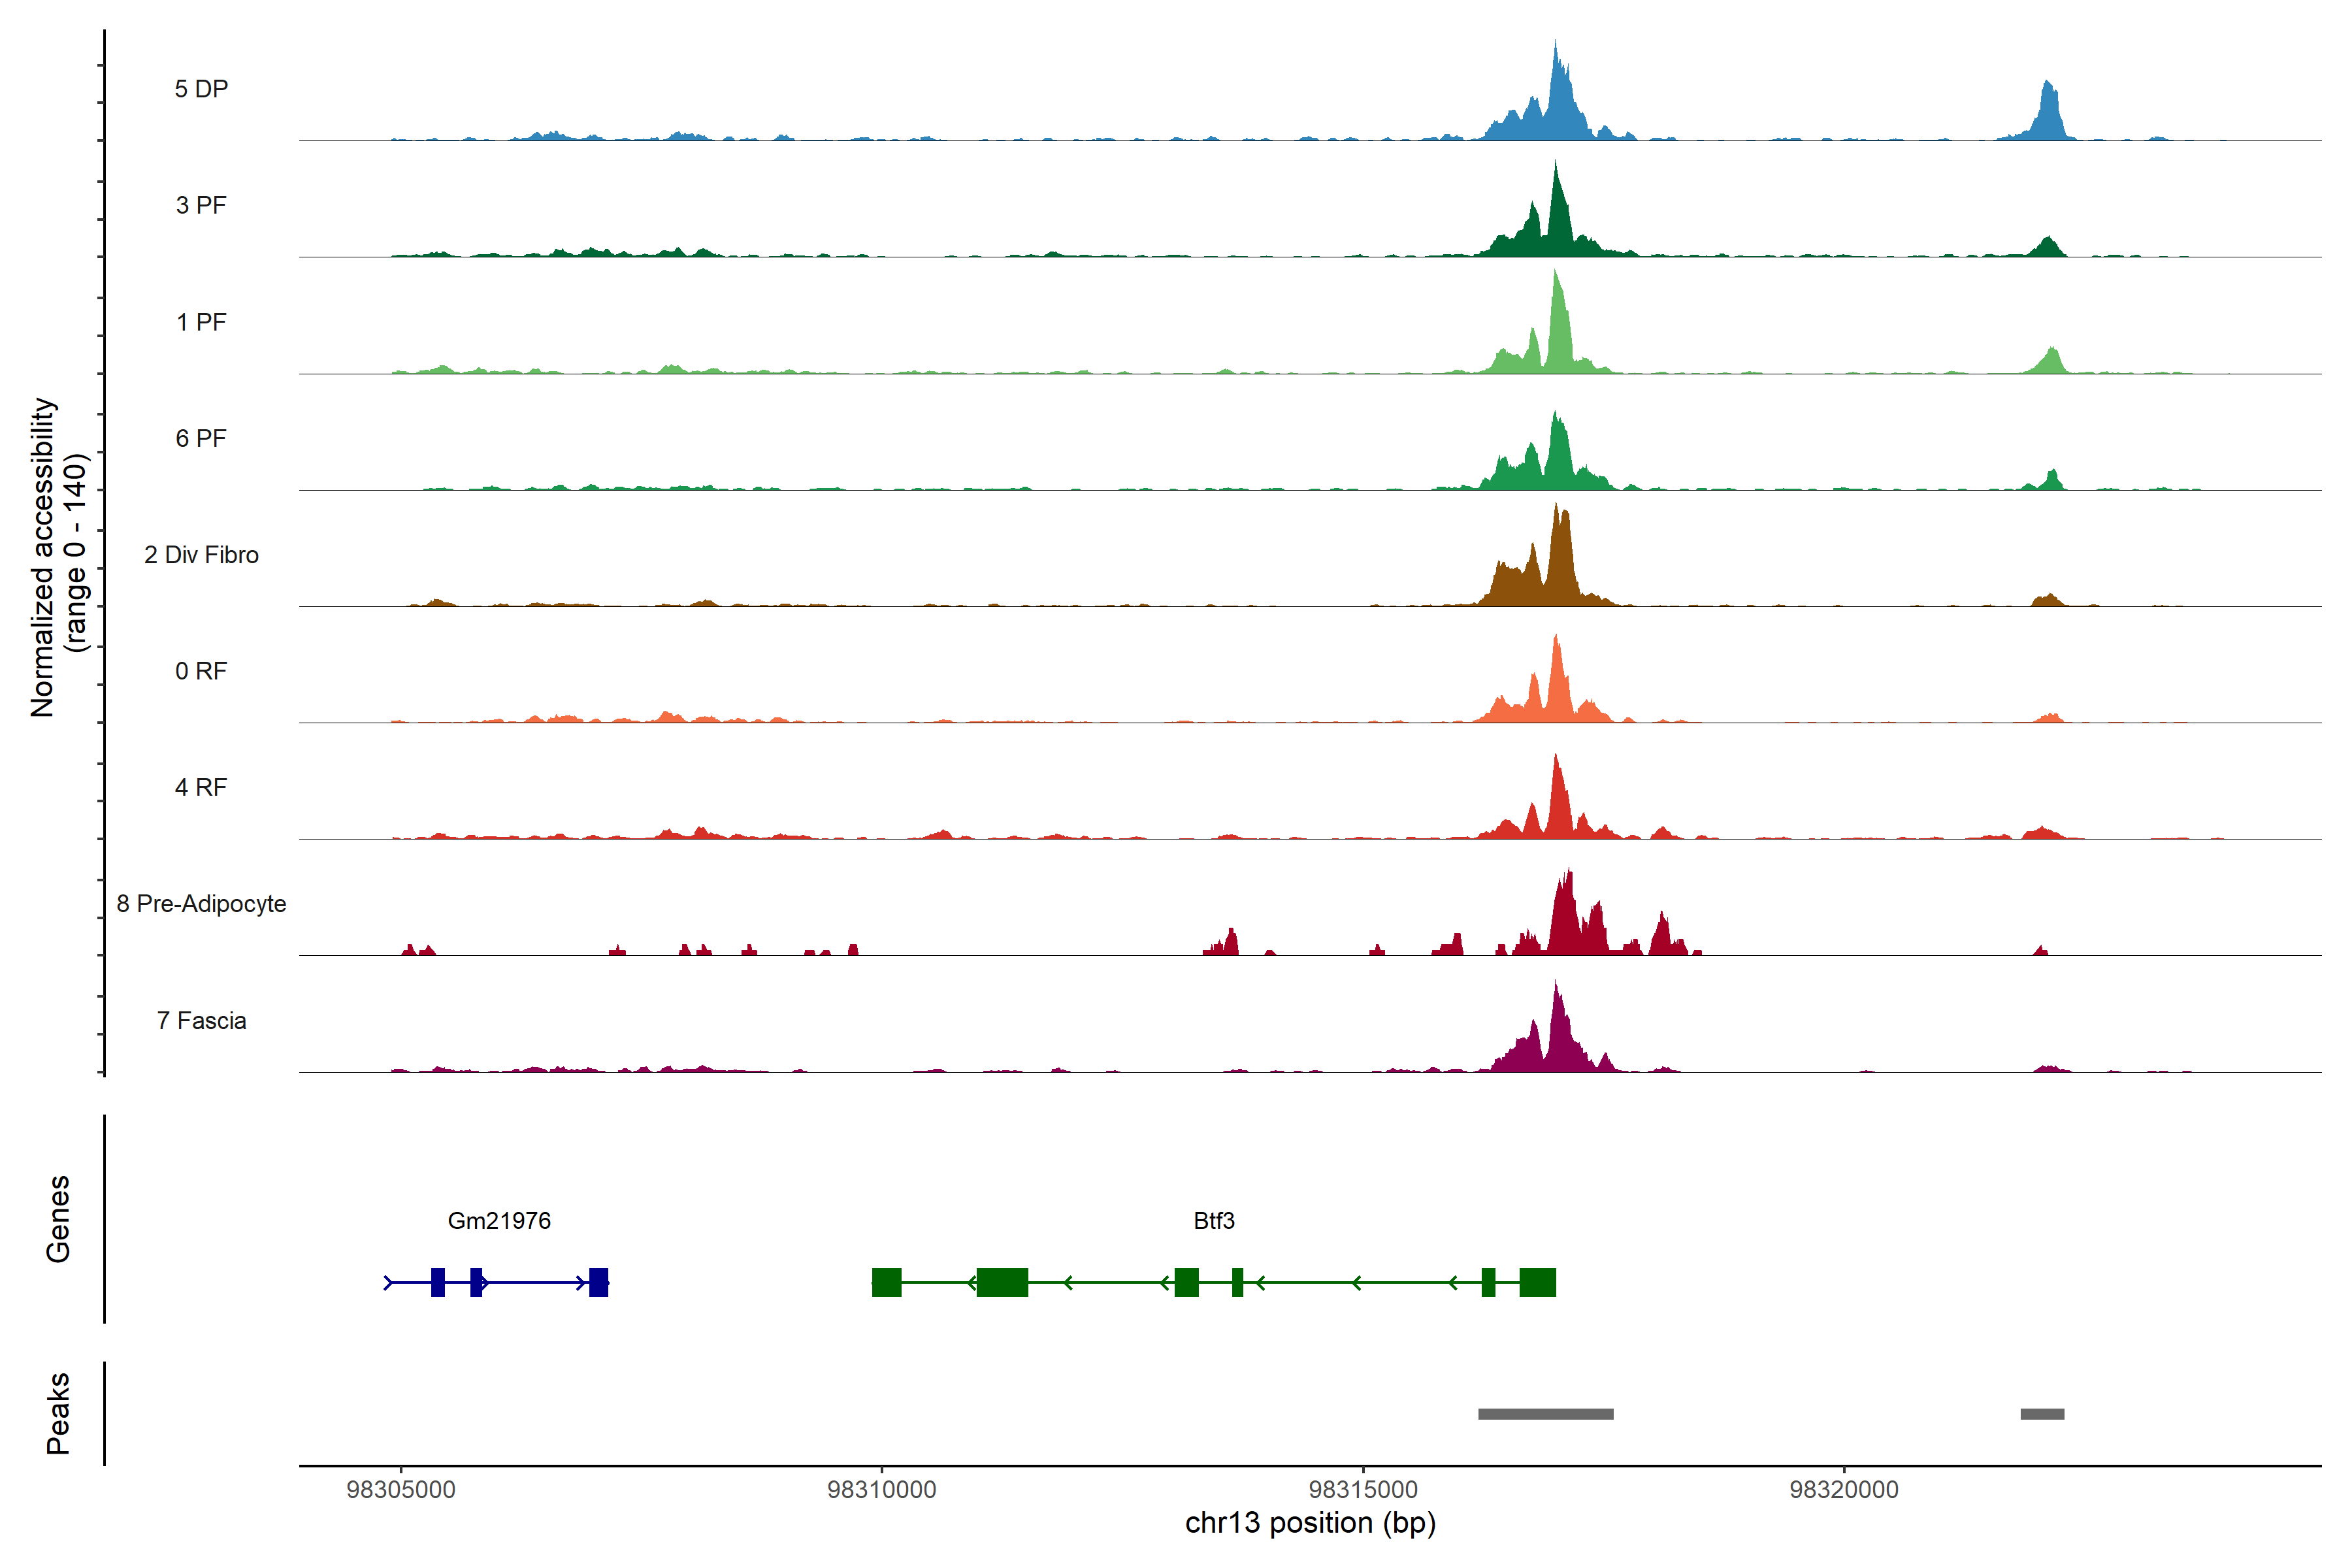Click the 98310000 axis tick label

click(881, 1489)
